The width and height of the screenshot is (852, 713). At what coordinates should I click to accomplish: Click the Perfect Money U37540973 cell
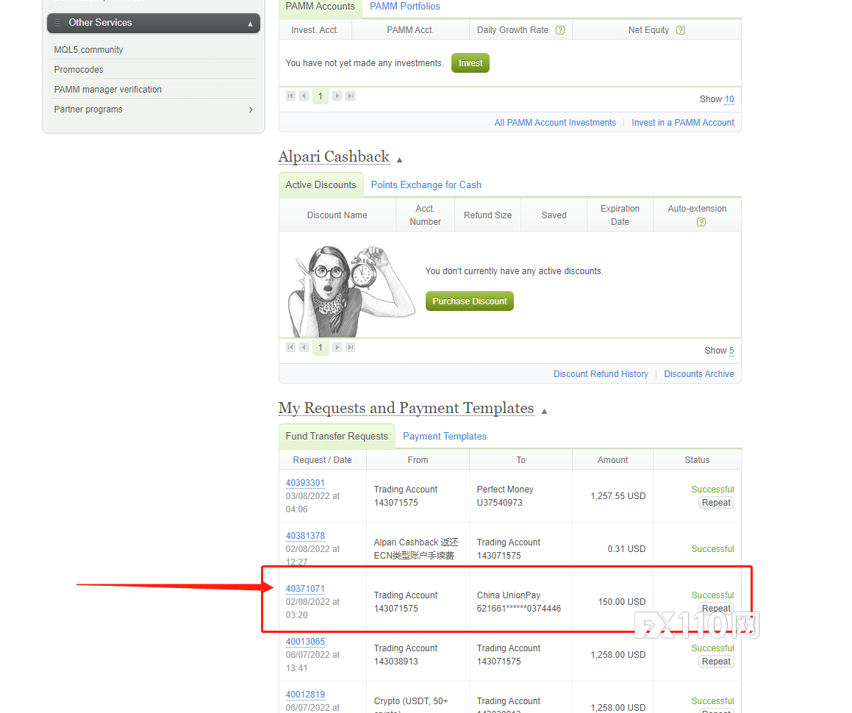click(520, 496)
